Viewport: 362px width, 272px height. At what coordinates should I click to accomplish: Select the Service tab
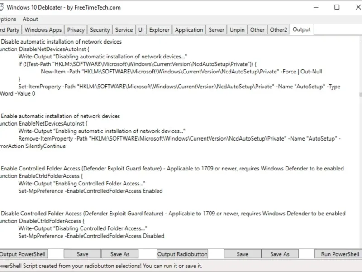[124, 30]
